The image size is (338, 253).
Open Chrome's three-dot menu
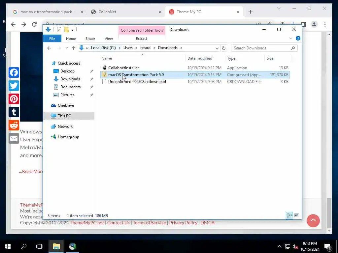pyautogui.click(x=325, y=24)
